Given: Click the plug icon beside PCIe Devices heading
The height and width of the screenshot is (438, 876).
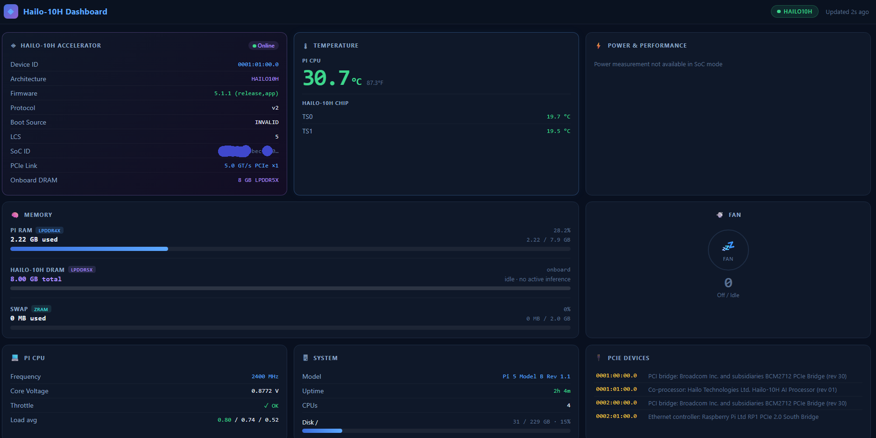Looking at the screenshot, I should (598, 358).
